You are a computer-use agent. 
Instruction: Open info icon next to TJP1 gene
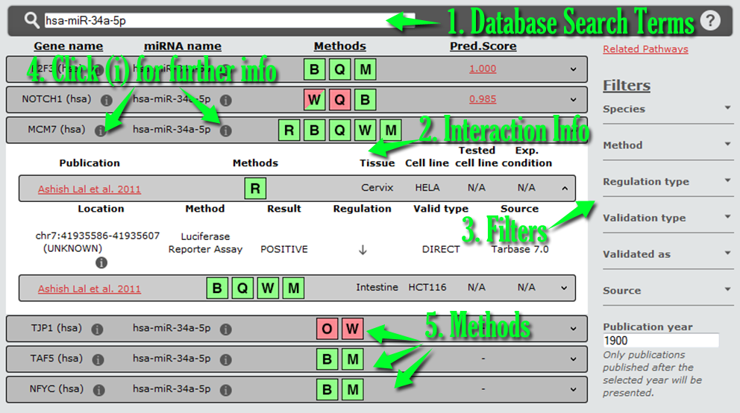(95, 330)
